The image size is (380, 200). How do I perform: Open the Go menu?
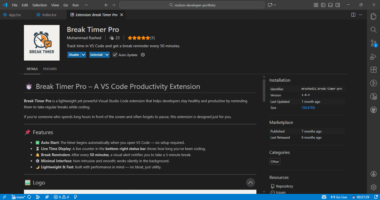[66, 5]
